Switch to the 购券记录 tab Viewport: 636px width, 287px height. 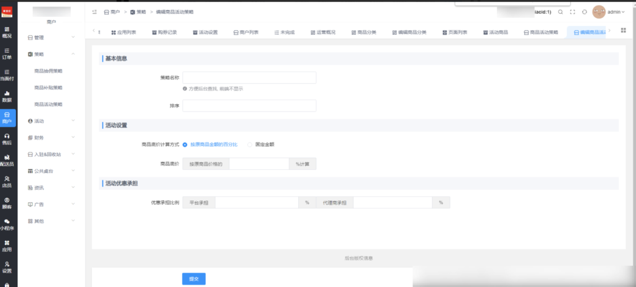coord(165,32)
